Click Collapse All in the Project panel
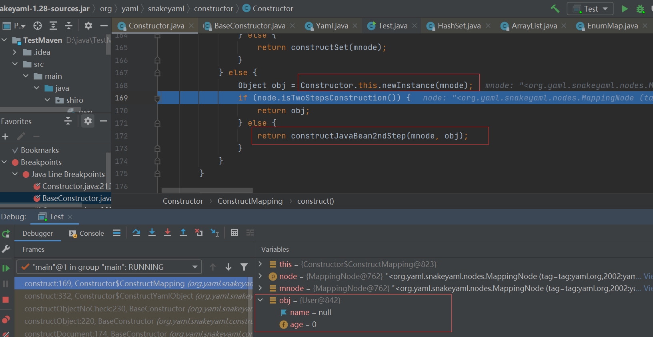 click(69, 26)
